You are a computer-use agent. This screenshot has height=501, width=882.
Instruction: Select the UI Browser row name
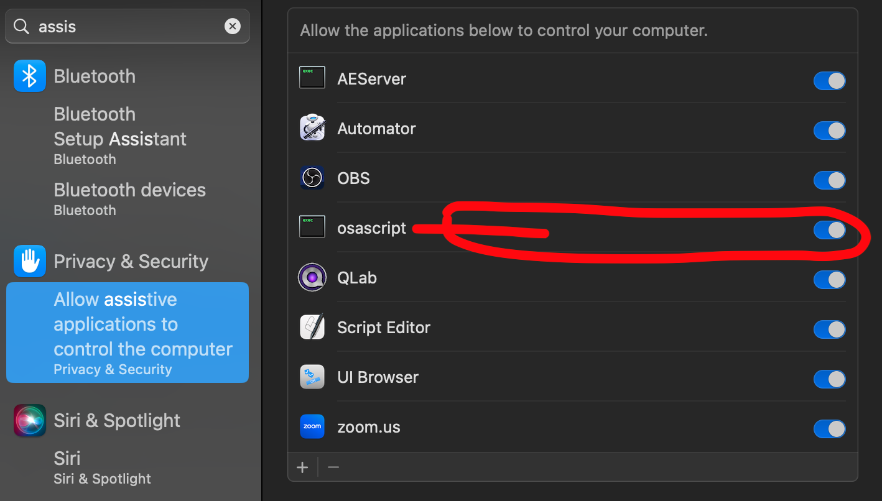(378, 377)
